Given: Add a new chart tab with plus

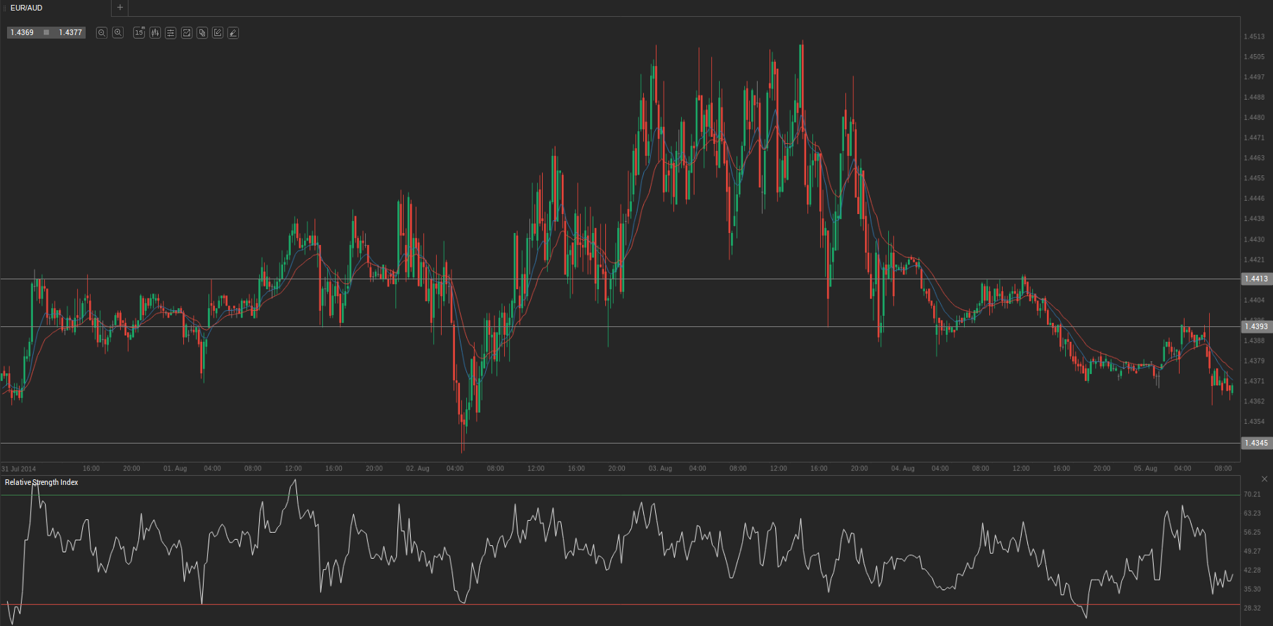Looking at the screenshot, I should click(120, 8).
